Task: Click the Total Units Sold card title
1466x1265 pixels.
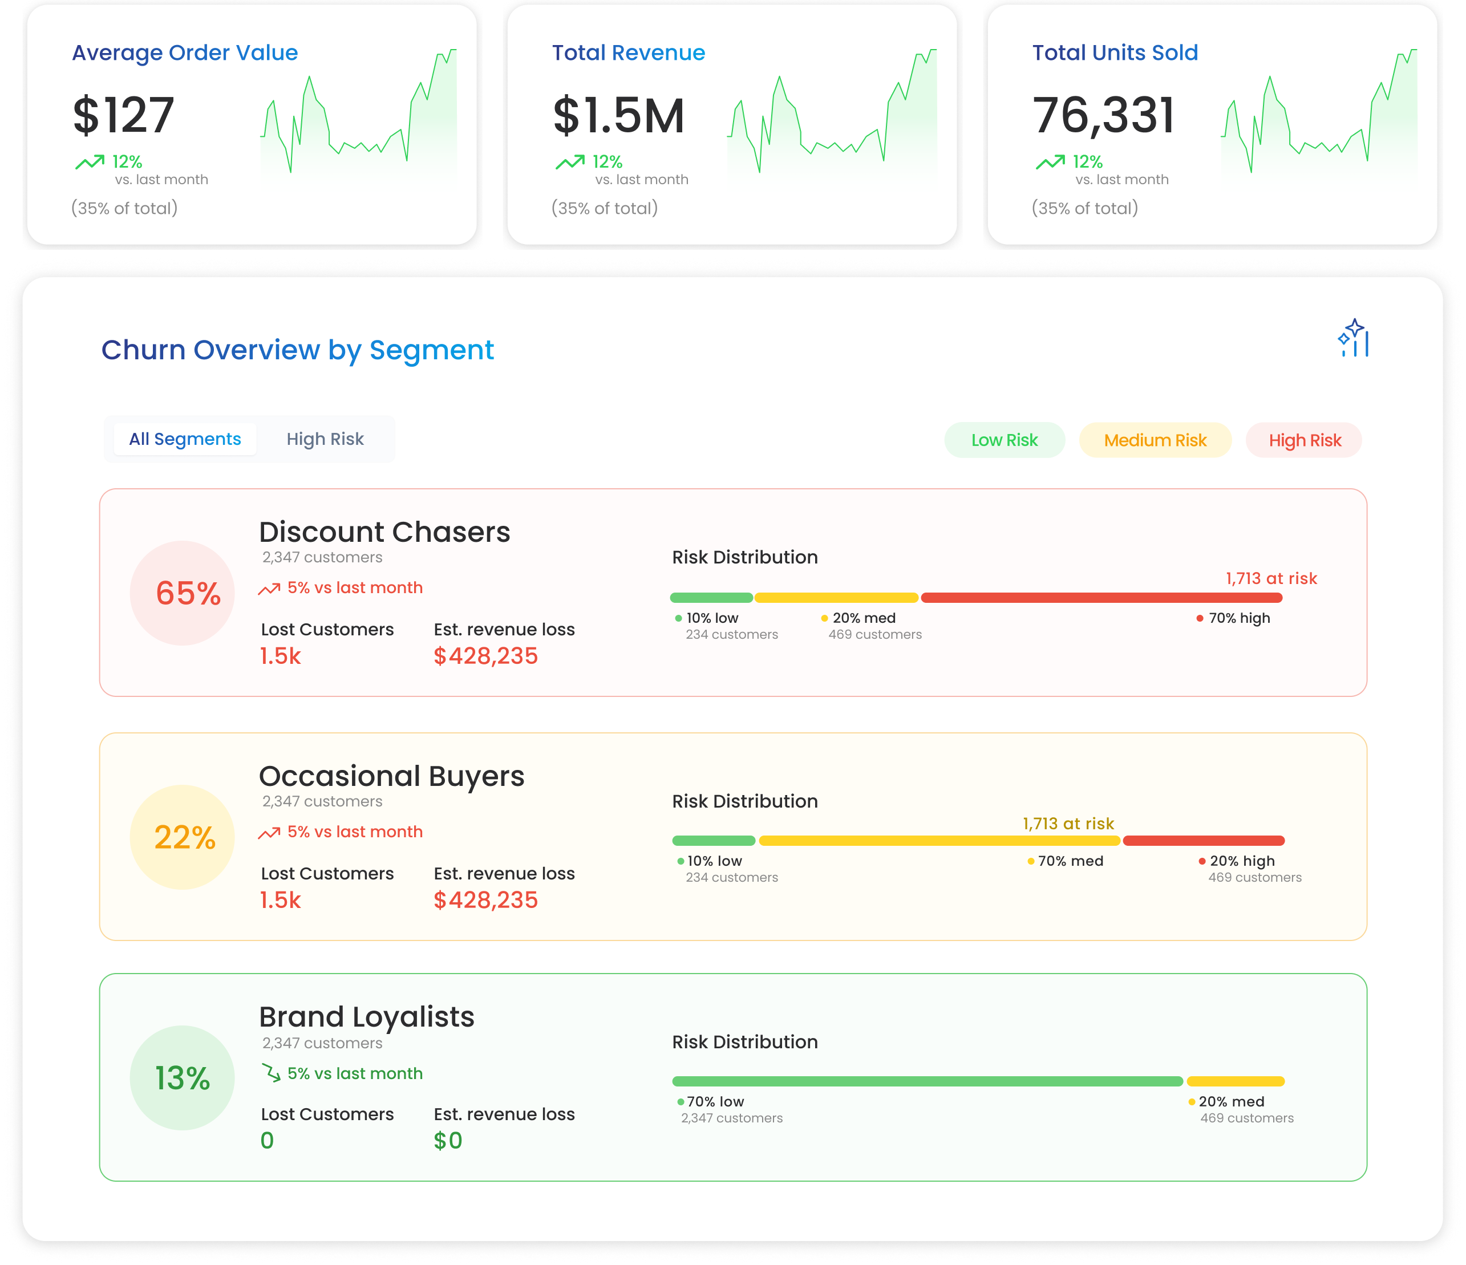Action: coord(1115,52)
